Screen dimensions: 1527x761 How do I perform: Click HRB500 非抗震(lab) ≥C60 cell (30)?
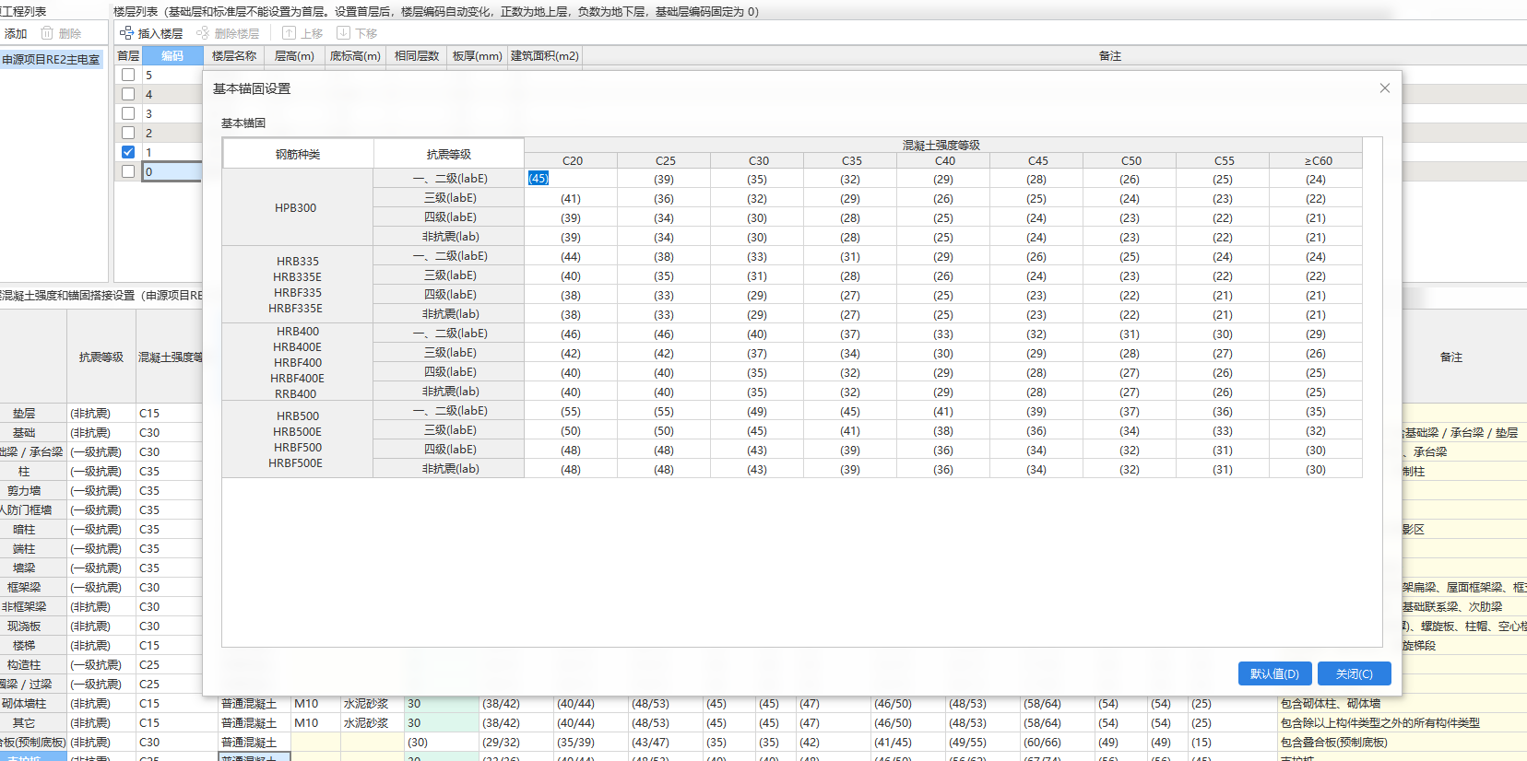(1316, 469)
